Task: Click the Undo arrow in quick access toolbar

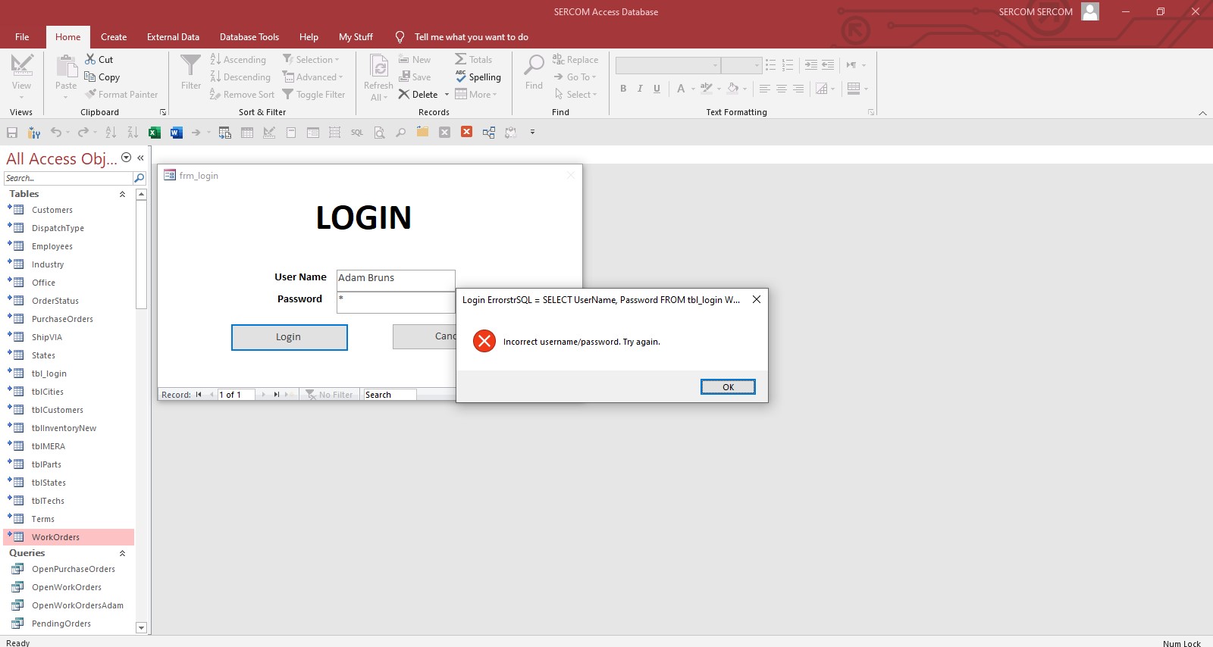Action: pos(55,133)
